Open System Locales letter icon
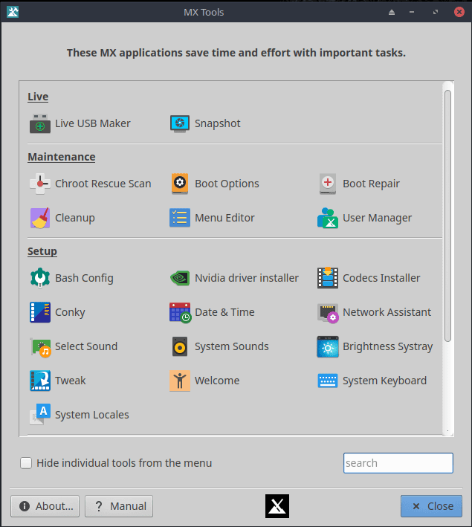The image size is (472, 527). tap(40, 415)
